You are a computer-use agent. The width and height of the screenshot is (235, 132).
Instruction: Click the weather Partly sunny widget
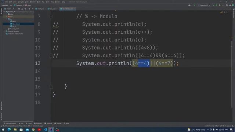coord(196,129)
